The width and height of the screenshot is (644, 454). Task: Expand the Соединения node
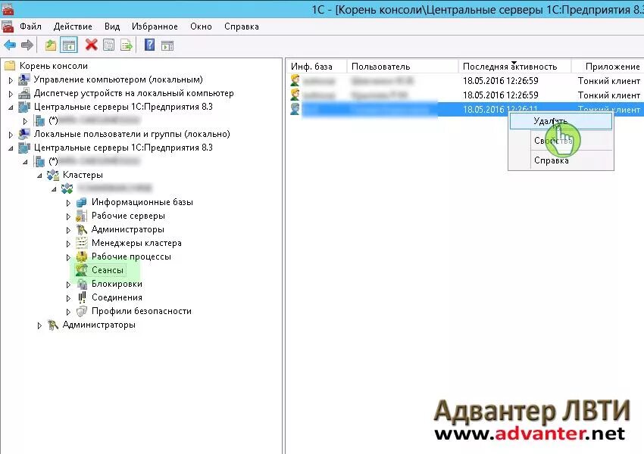pyautogui.click(x=68, y=298)
